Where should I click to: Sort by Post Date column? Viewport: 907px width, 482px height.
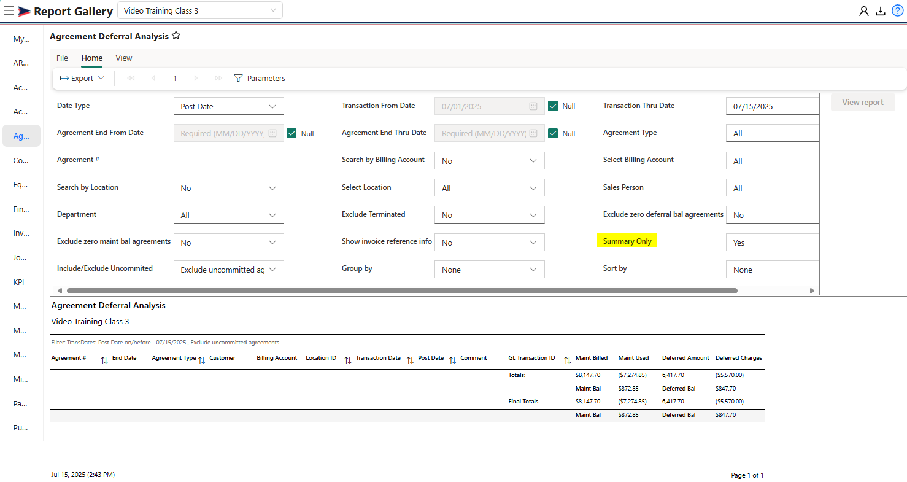tap(452, 360)
